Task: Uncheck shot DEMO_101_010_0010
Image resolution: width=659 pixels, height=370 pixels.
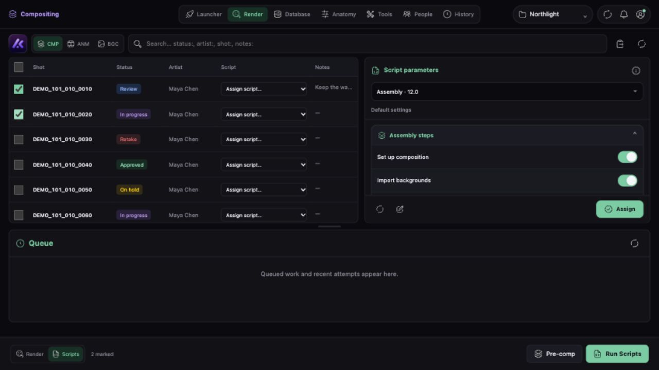Action: [19, 89]
